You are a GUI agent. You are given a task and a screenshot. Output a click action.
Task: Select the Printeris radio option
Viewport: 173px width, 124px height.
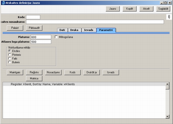pos(10,54)
